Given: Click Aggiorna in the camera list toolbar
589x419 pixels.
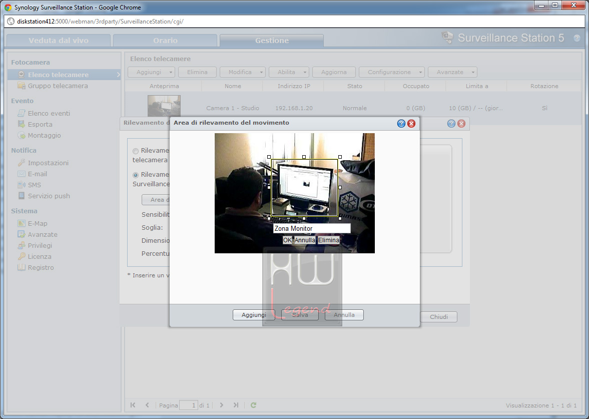Looking at the screenshot, I should click(334, 72).
